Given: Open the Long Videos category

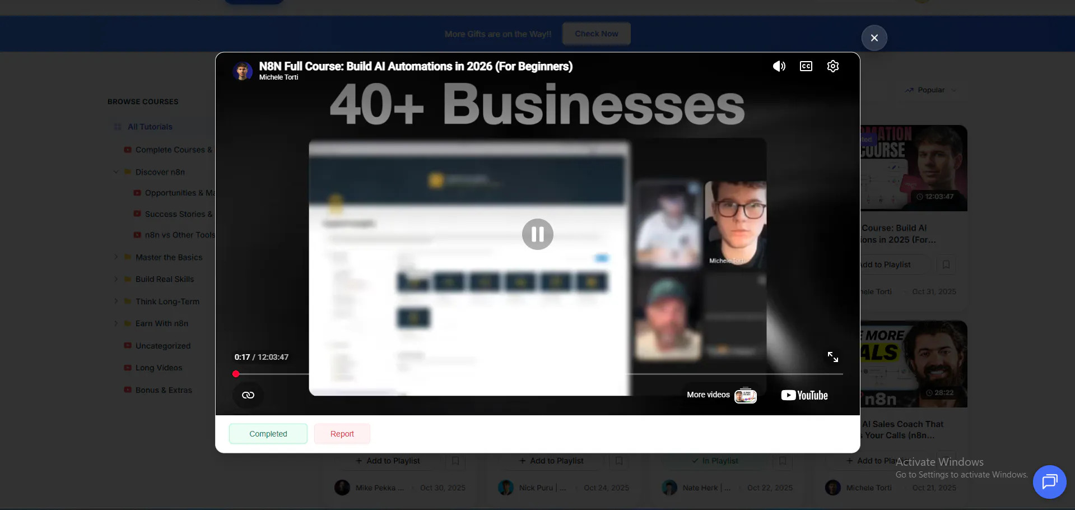Looking at the screenshot, I should (159, 368).
